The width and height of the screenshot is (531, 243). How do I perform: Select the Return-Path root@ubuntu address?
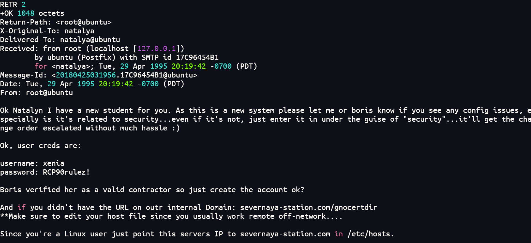click(84, 22)
